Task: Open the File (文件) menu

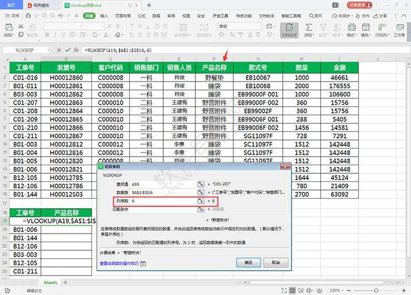Action: [12, 15]
